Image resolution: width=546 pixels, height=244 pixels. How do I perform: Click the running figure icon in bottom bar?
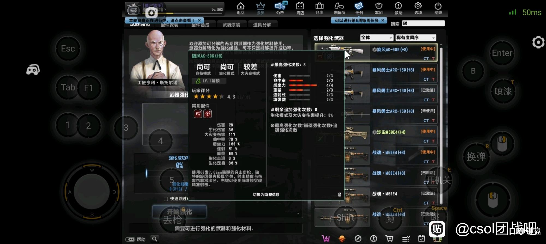pyautogui.click(x=374, y=239)
